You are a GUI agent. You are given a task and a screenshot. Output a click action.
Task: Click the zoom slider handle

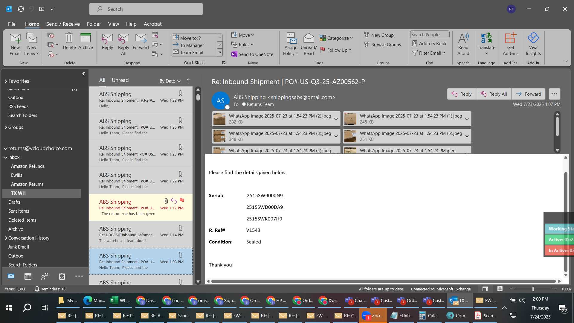(533, 289)
